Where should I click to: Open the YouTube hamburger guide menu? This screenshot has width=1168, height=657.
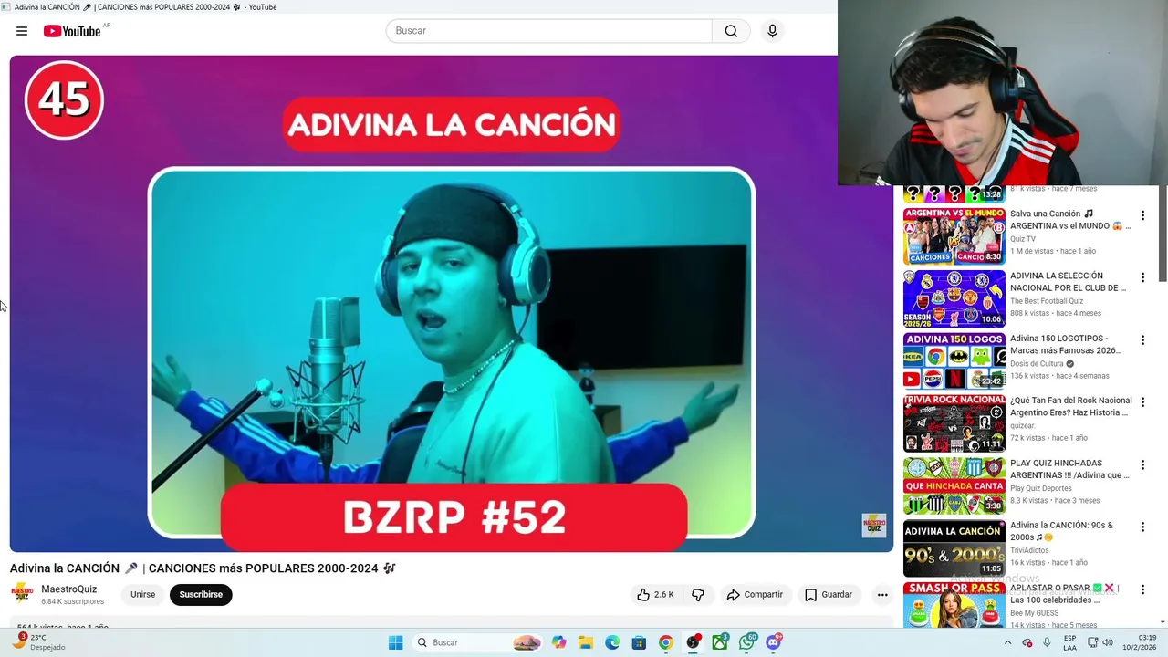tap(22, 31)
